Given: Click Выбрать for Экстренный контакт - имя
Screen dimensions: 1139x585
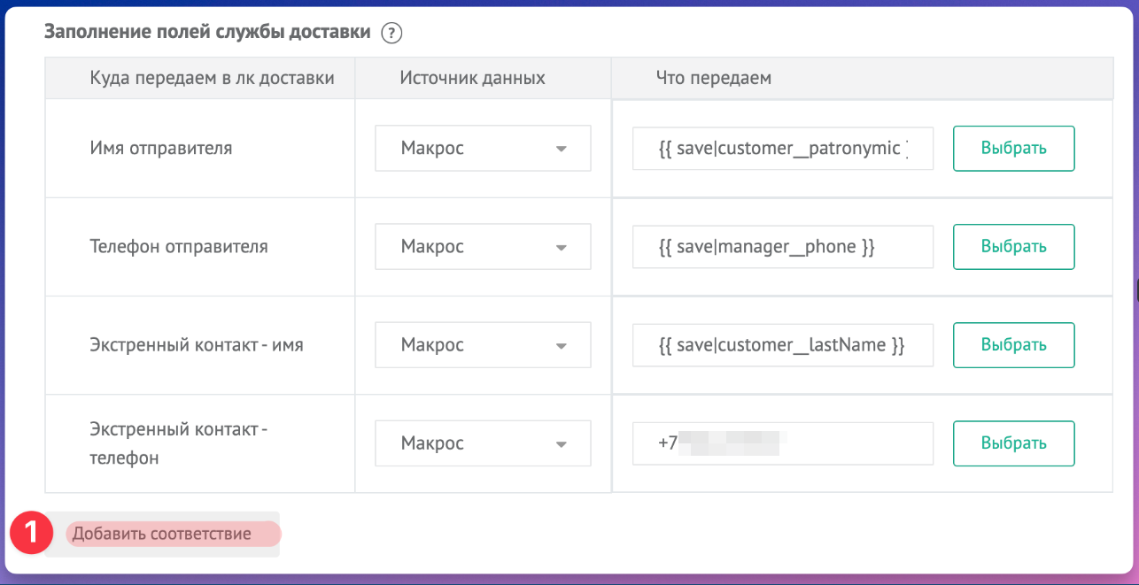Looking at the screenshot, I should tap(1014, 344).
